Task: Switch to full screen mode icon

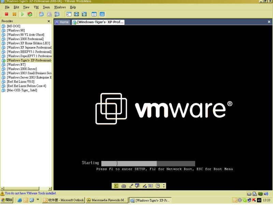Action: point(76,14)
